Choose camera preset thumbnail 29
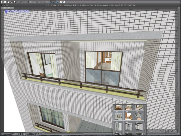 [x=129, y=126]
